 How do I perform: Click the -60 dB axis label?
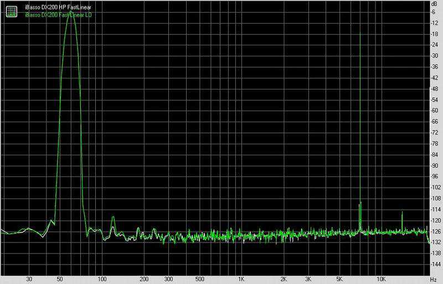436,111
